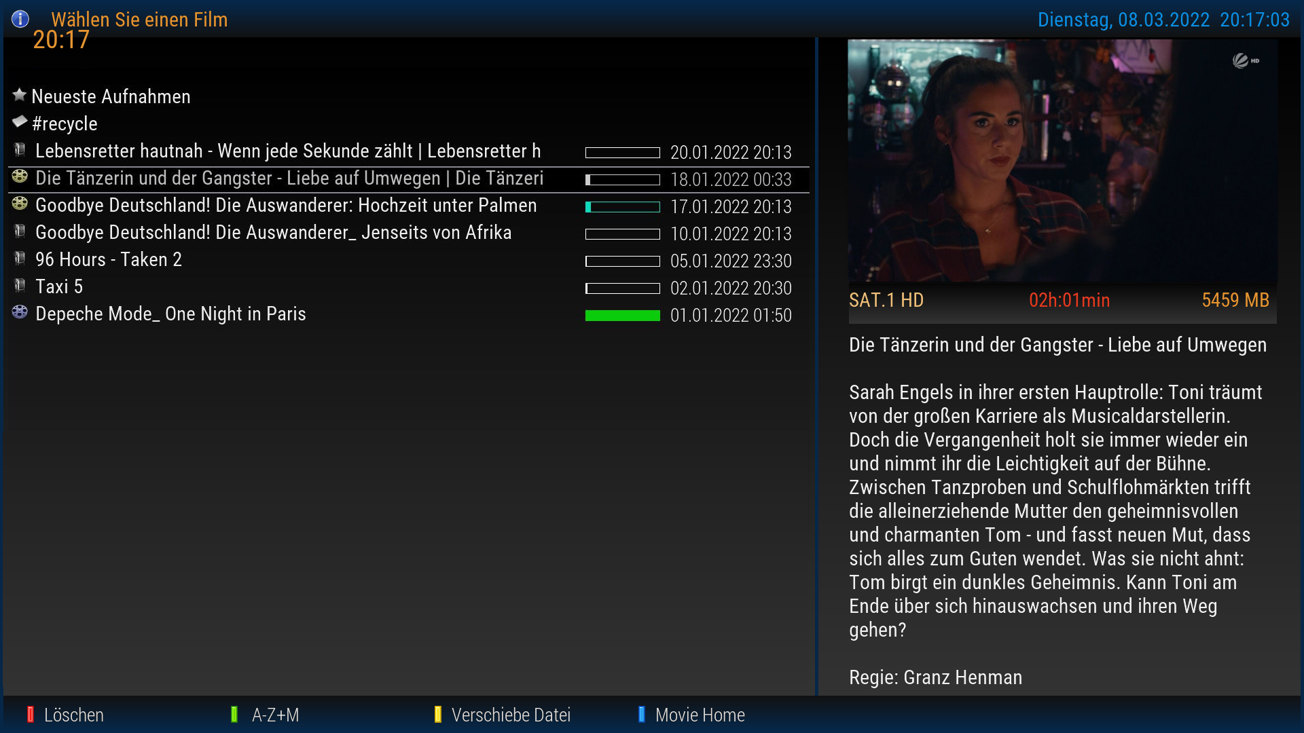Image resolution: width=1304 pixels, height=733 pixels.
Task: Select the Lebensretter hautnah recording title
Action: [288, 151]
